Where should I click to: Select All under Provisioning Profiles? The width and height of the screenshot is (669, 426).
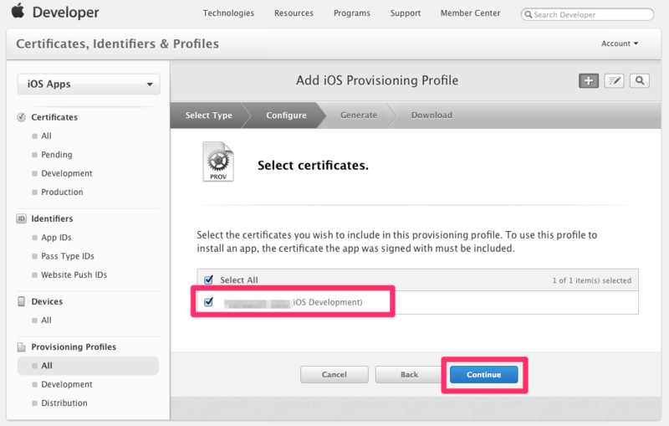pos(88,366)
